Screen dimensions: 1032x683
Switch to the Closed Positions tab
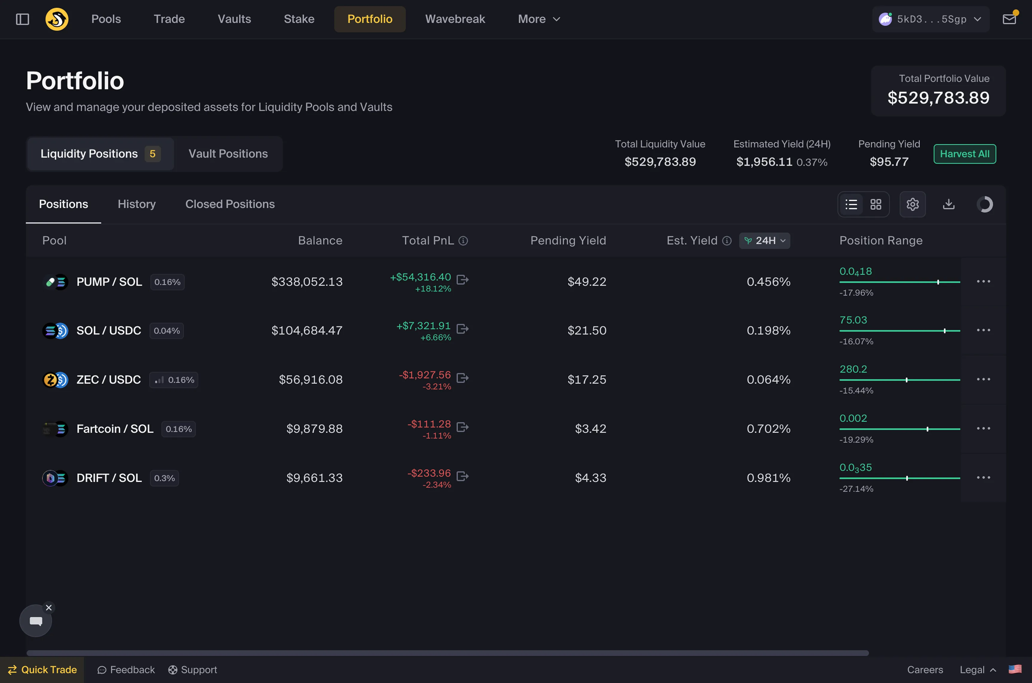[230, 204]
